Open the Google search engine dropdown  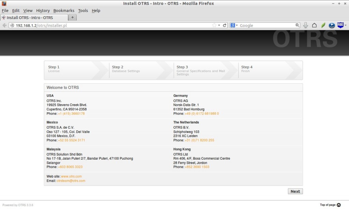coord(234,26)
